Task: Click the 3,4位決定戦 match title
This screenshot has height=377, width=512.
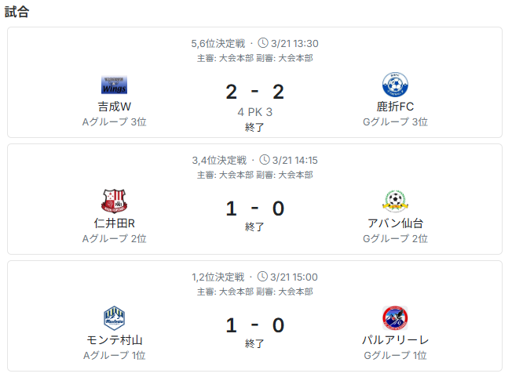Action: point(219,160)
